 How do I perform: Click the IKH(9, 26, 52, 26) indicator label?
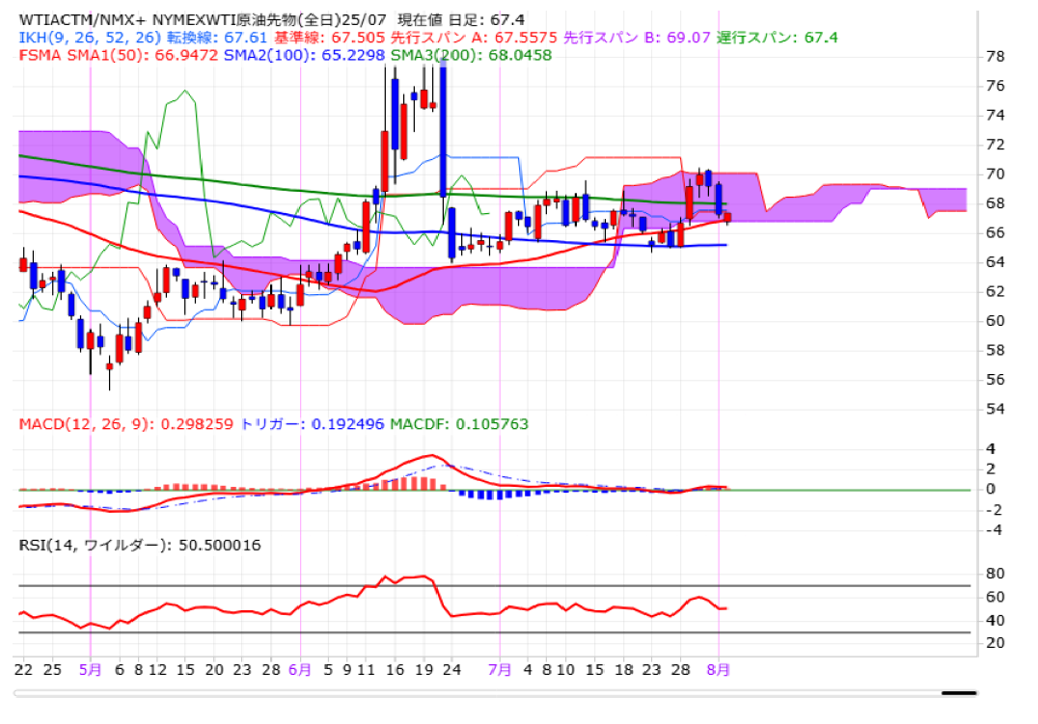pyautogui.click(x=90, y=38)
